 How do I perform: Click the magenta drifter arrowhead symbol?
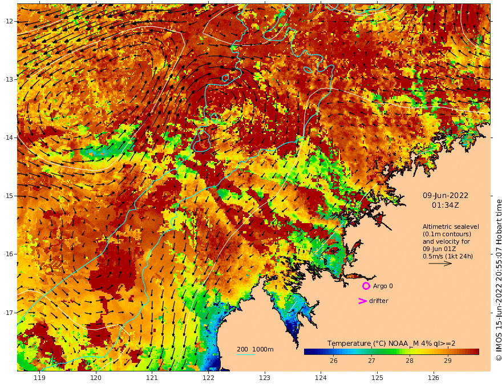pos(362,301)
